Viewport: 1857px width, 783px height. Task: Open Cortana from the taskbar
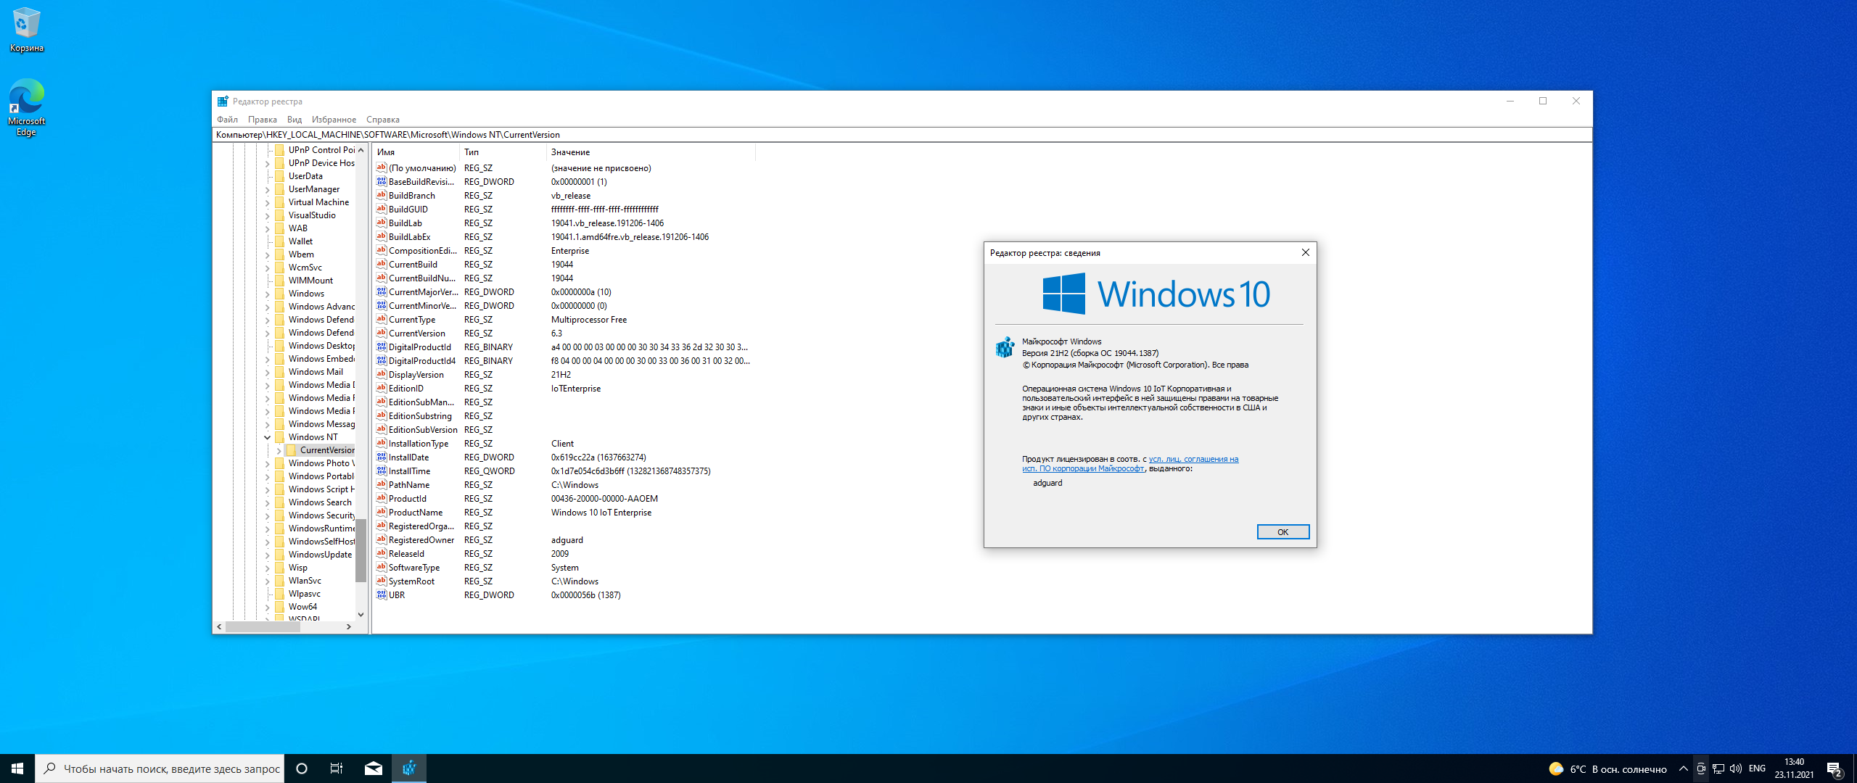tap(302, 768)
